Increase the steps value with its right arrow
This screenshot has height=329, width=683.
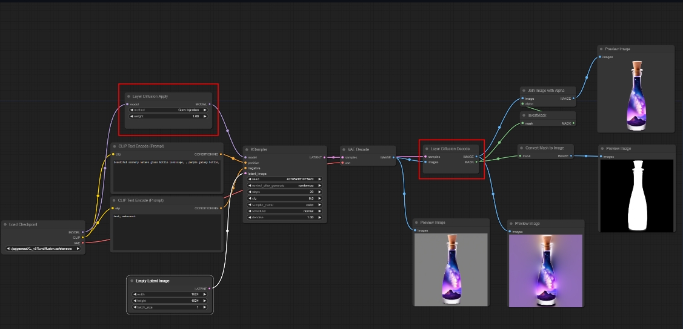click(x=321, y=192)
